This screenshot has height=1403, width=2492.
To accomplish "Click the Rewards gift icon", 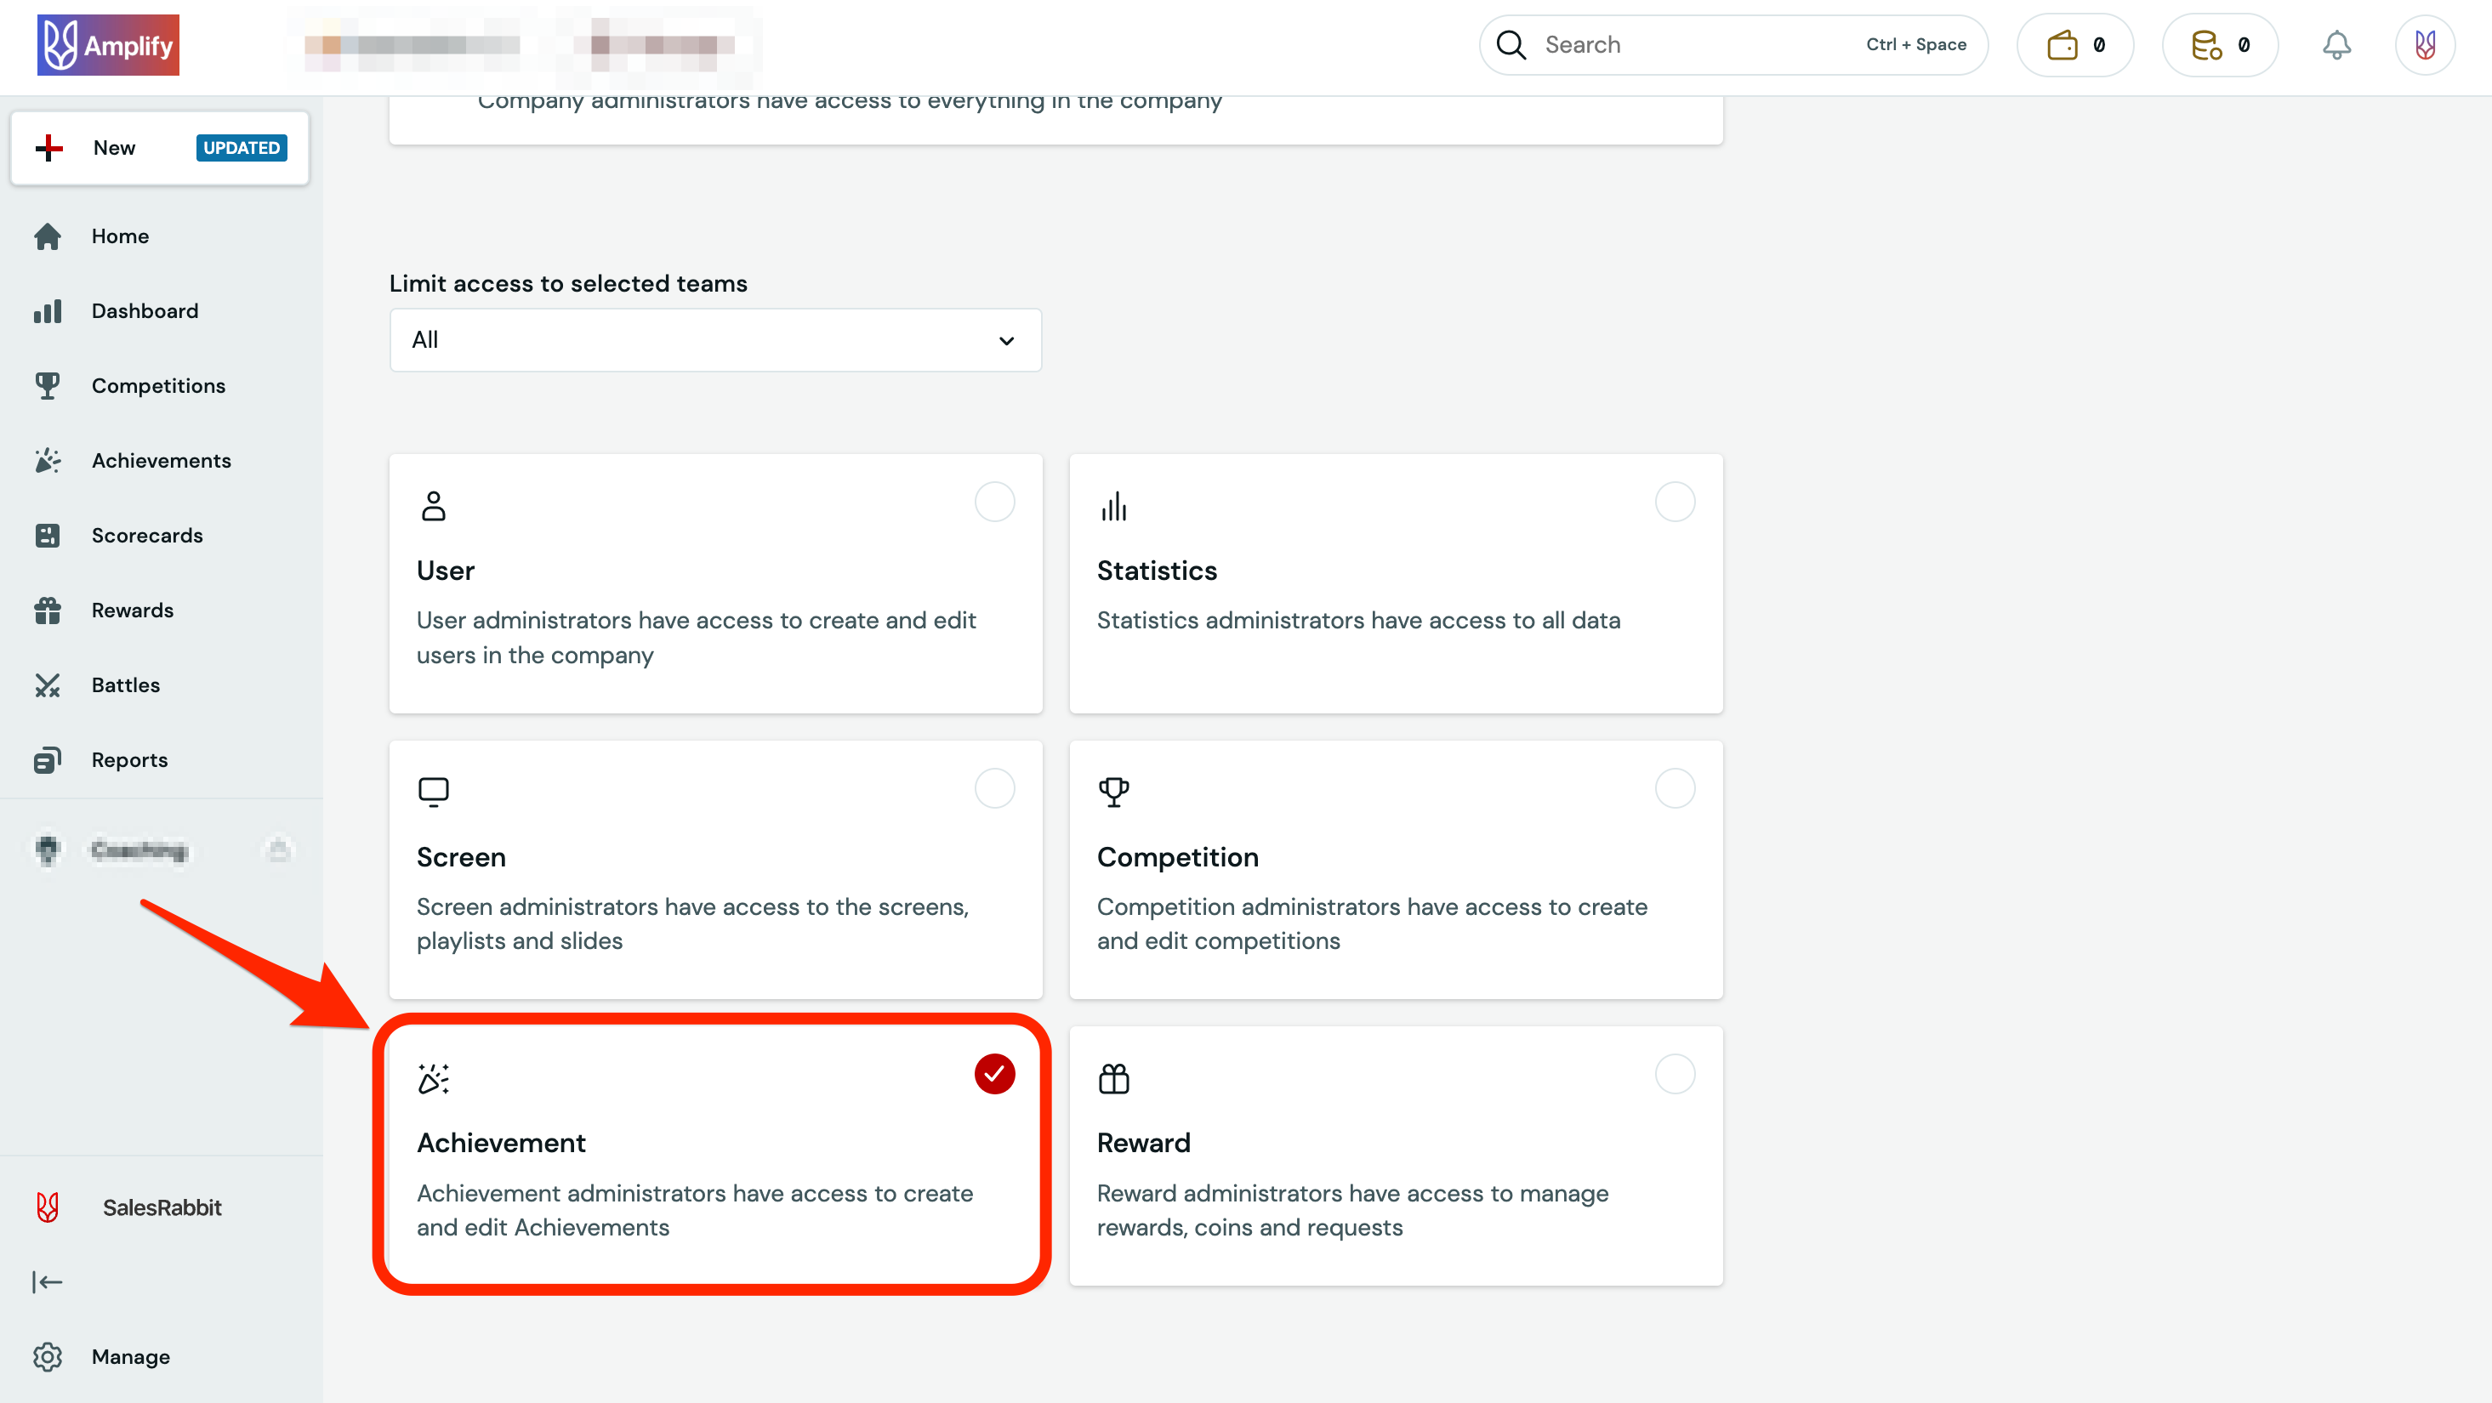I will click(48, 611).
